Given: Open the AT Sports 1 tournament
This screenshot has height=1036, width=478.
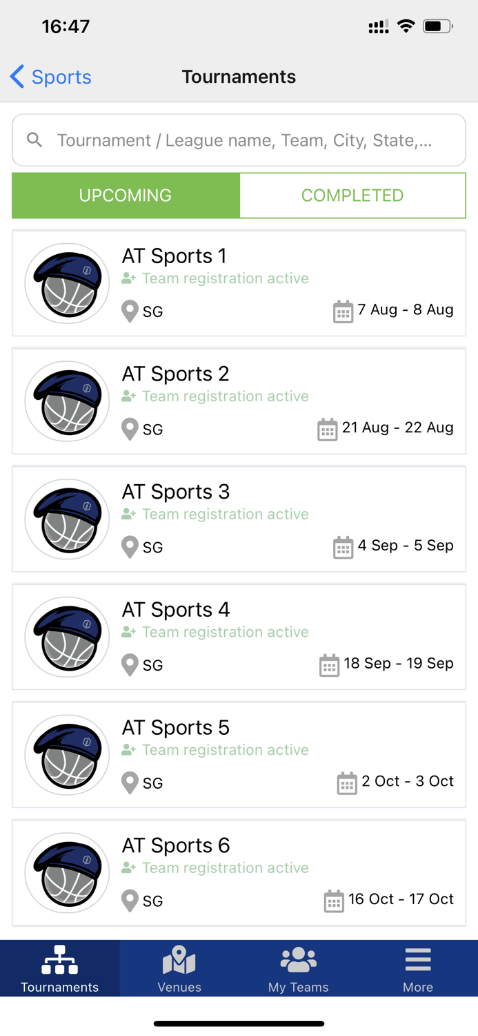Looking at the screenshot, I should 239,283.
